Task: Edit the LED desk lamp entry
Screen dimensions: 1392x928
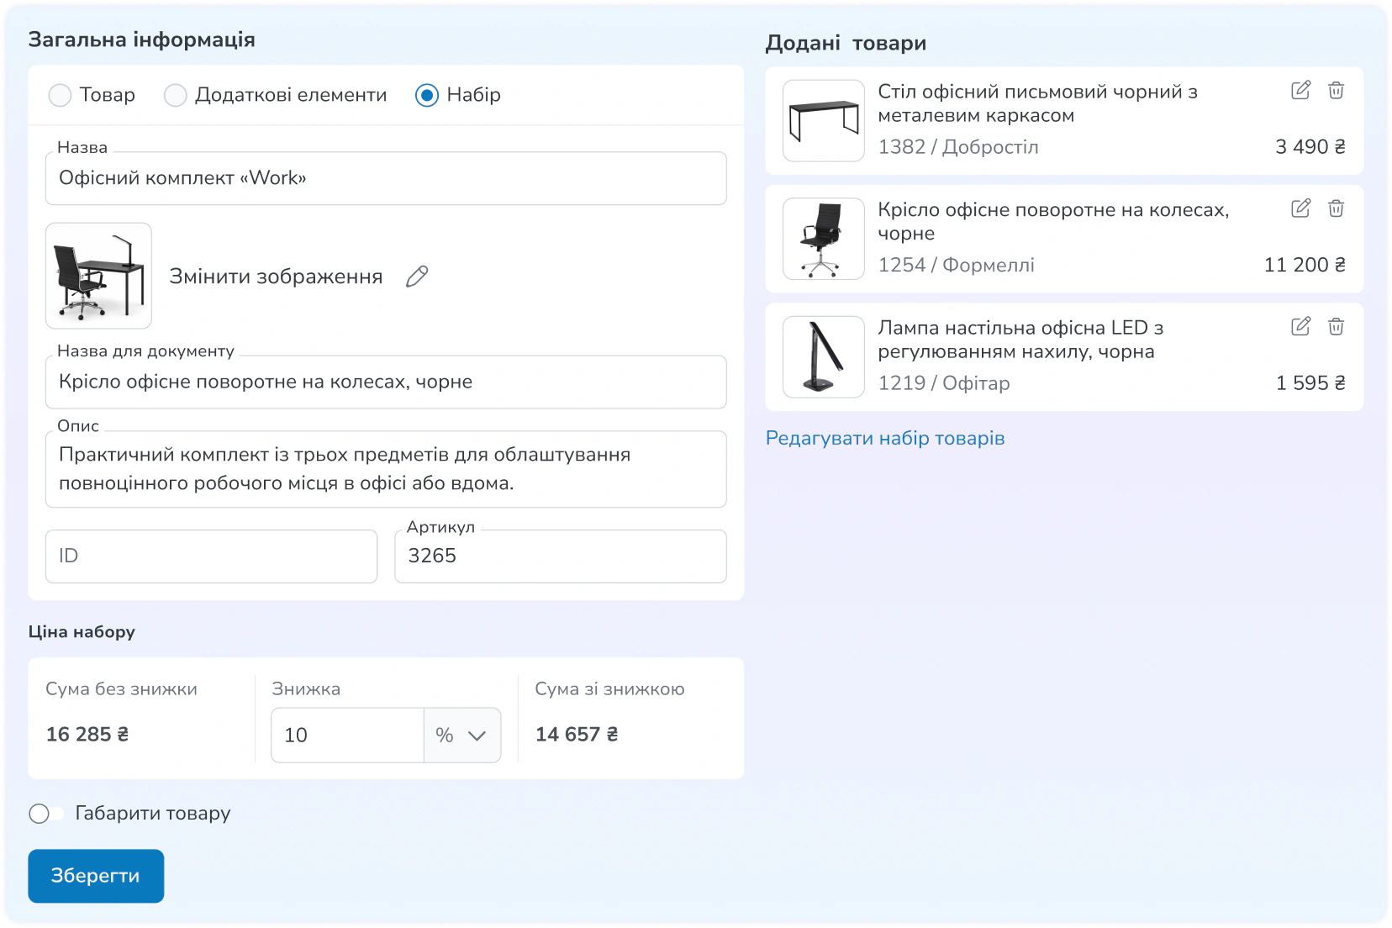Action: [x=1300, y=326]
